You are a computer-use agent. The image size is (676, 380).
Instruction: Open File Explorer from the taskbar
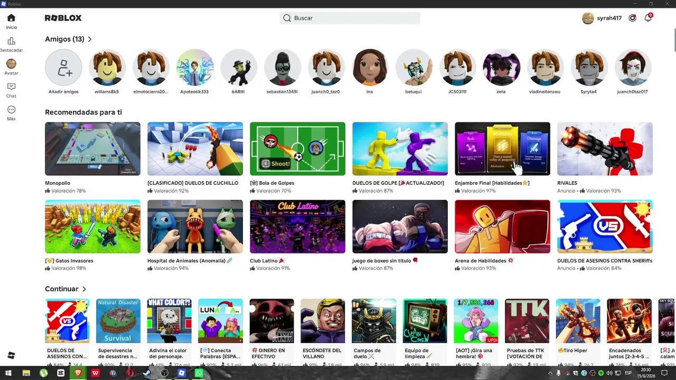pos(26,373)
